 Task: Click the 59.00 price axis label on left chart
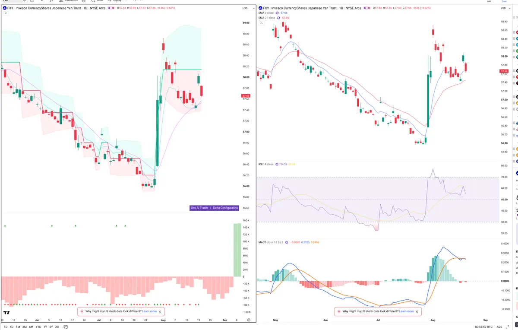click(246, 23)
